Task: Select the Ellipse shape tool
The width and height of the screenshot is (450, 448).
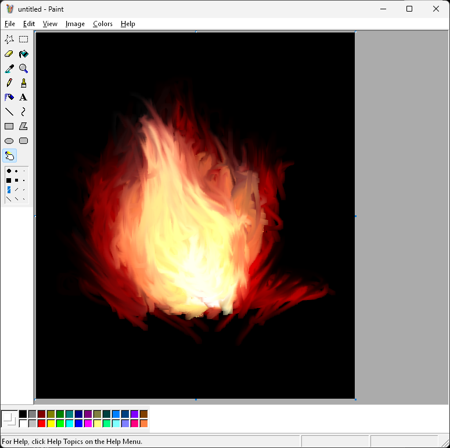Action: tap(9, 141)
